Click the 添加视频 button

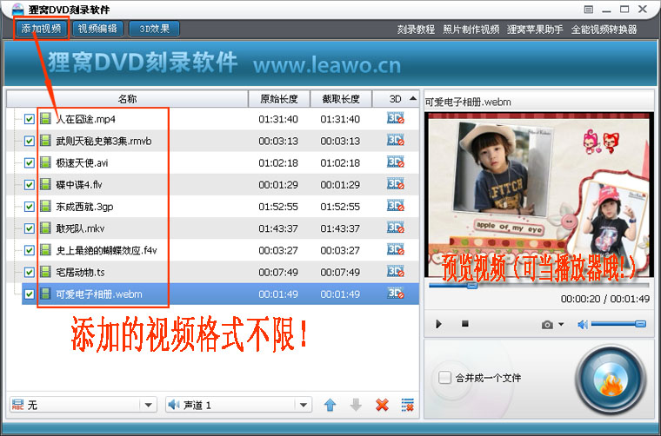tap(42, 29)
